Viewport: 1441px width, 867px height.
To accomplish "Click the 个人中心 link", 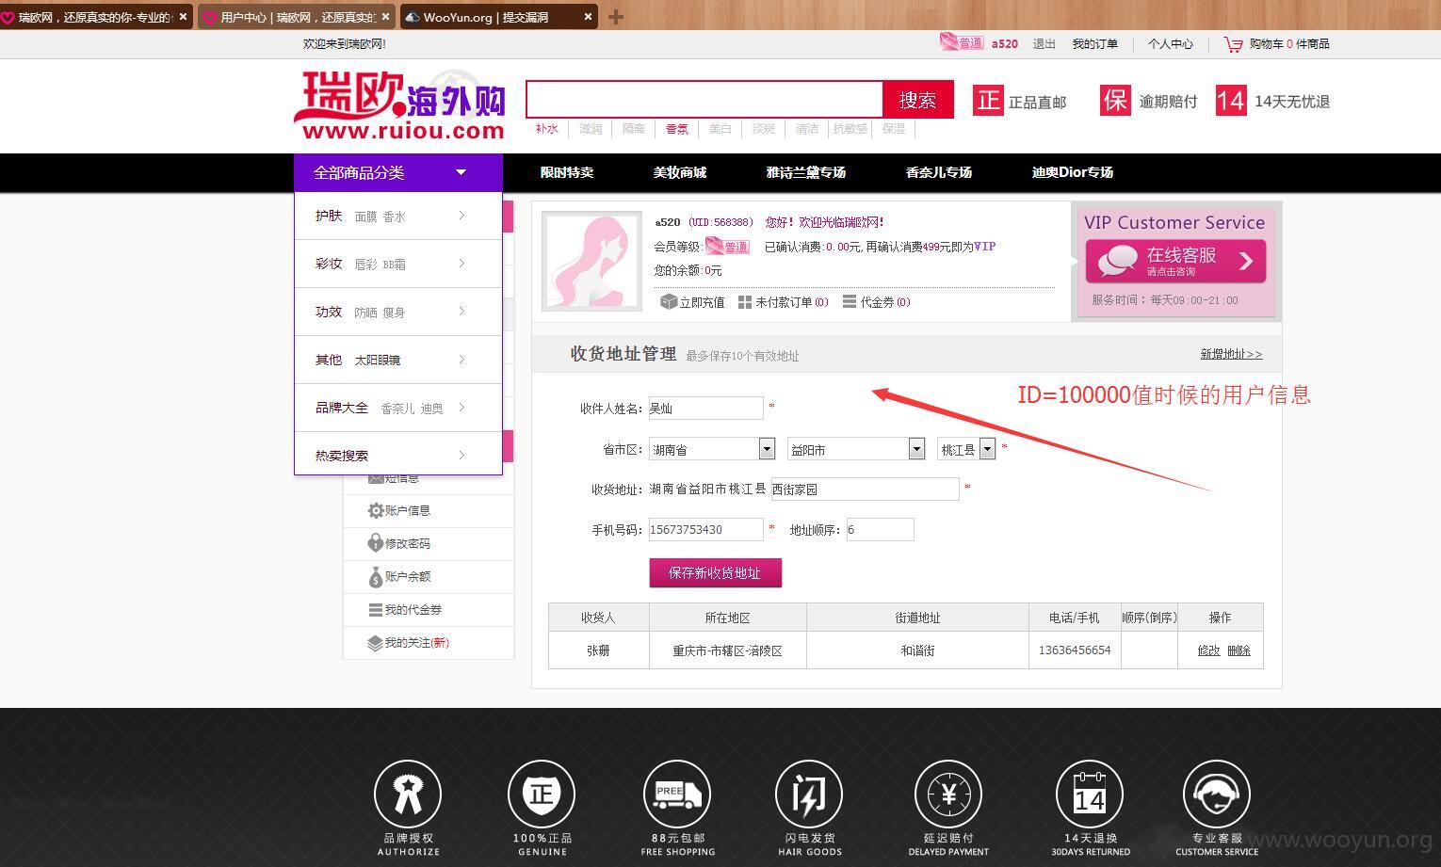I will pyautogui.click(x=1170, y=44).
